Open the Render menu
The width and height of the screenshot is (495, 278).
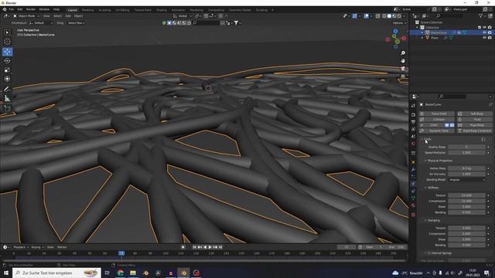tap(31, 9)
